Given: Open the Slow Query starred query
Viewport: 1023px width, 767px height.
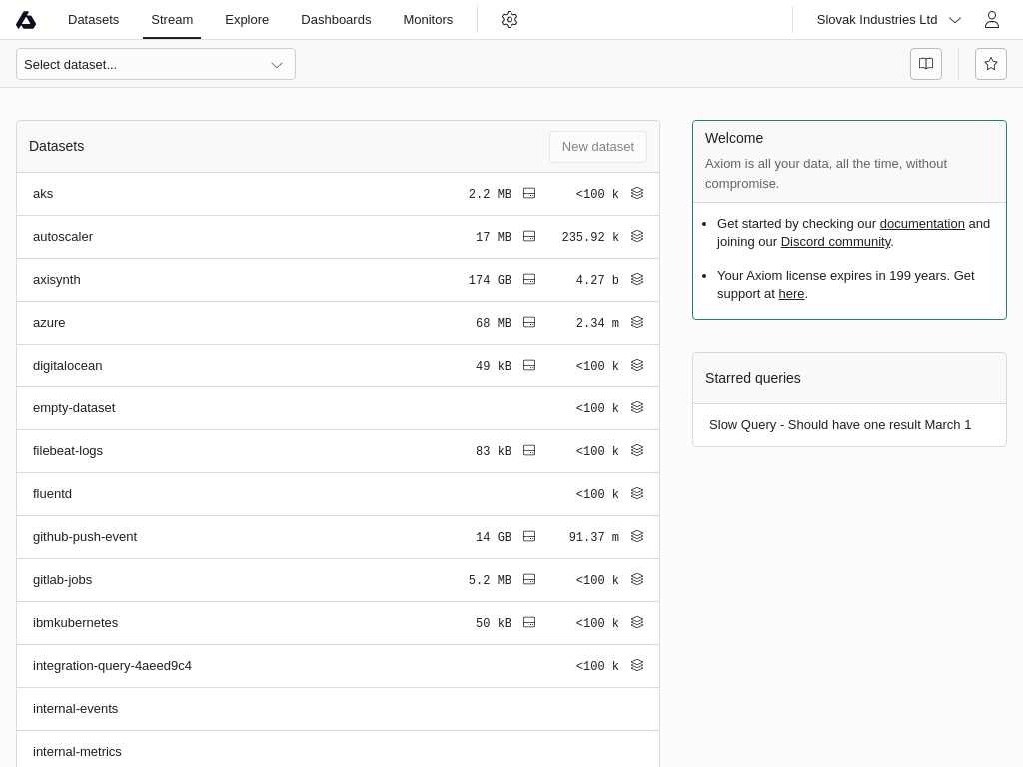Looking at the screenshot, I should coord(839,425).
